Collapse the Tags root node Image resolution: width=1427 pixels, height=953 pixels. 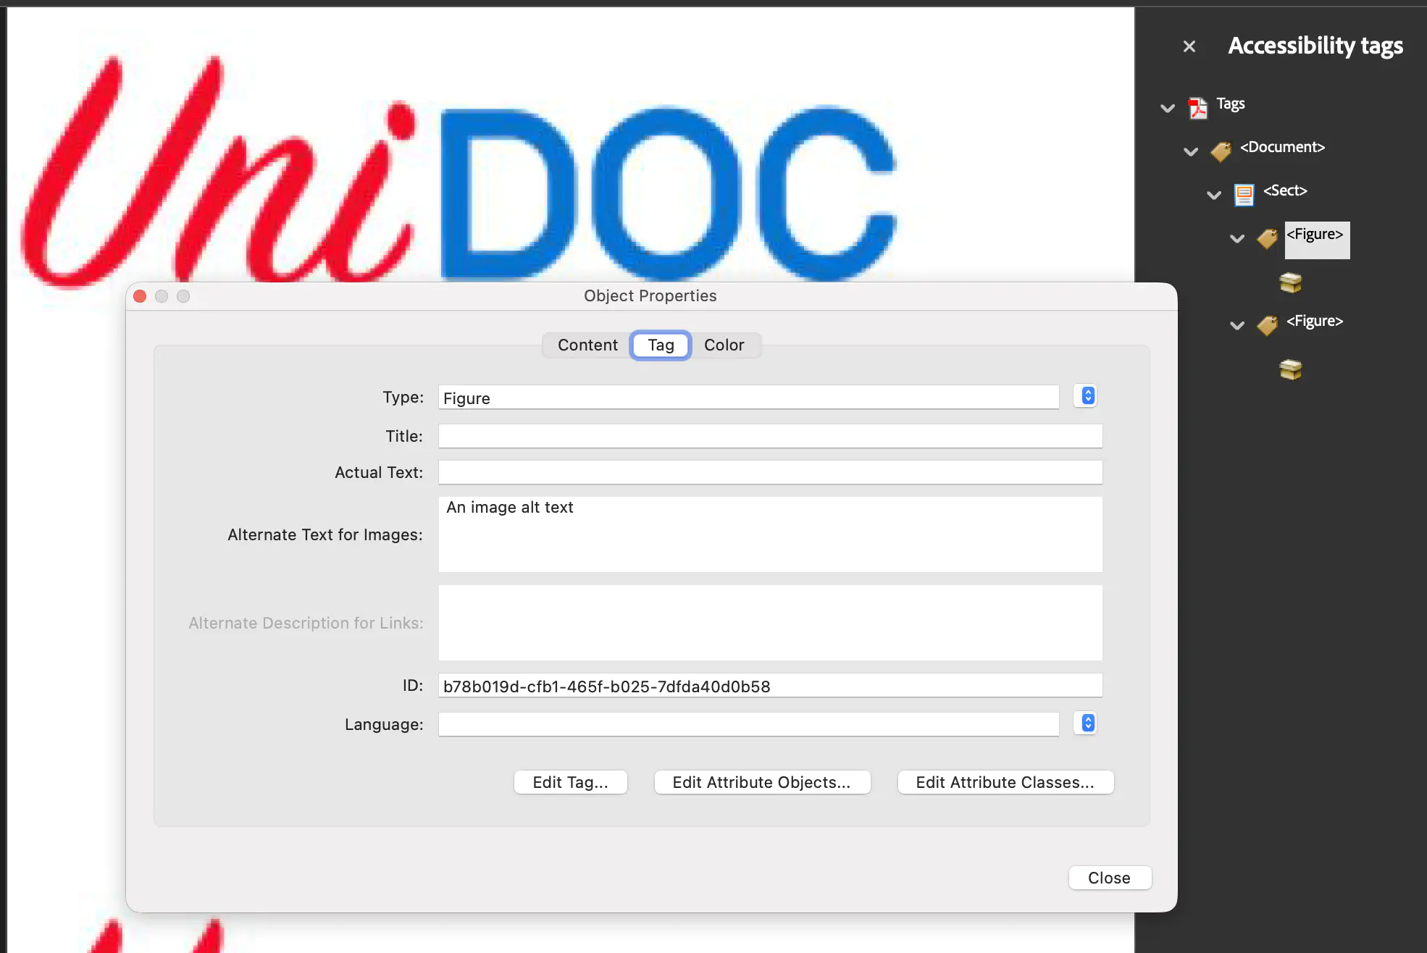1168,109
